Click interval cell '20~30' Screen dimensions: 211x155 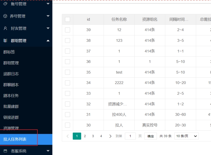[180, 125]
